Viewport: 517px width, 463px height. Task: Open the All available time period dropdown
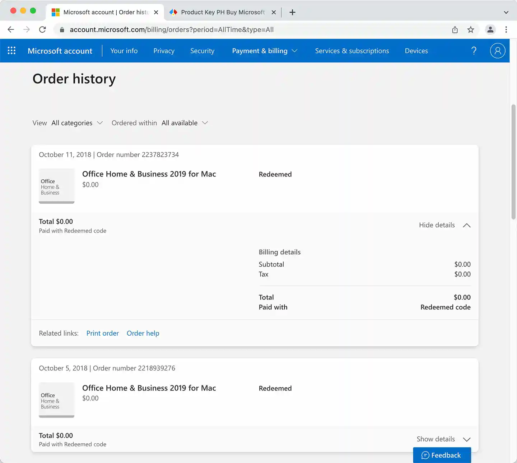185,123
